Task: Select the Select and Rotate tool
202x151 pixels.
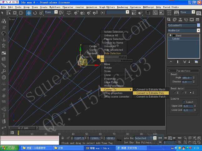Action: (35, 13)
